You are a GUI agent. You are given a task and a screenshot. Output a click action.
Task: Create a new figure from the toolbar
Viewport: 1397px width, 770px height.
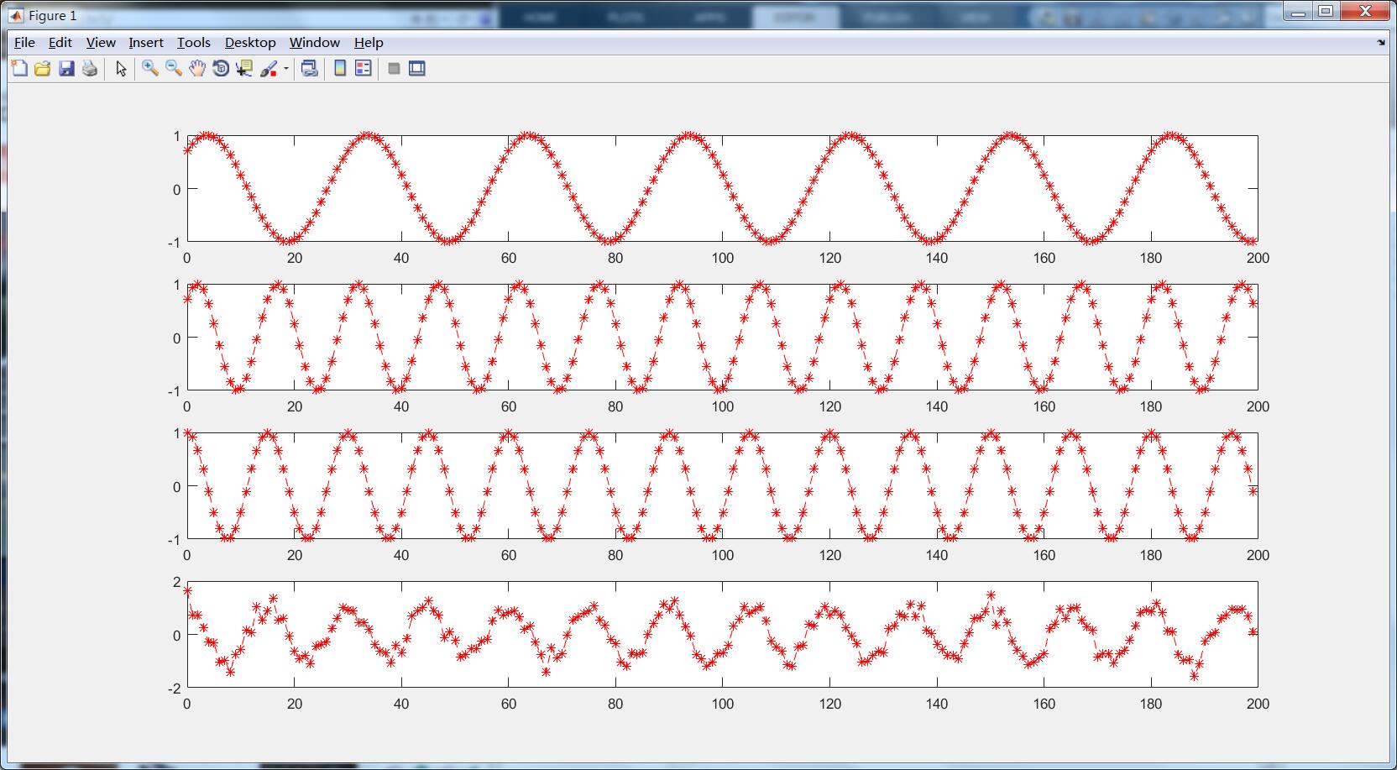point(19,69)
